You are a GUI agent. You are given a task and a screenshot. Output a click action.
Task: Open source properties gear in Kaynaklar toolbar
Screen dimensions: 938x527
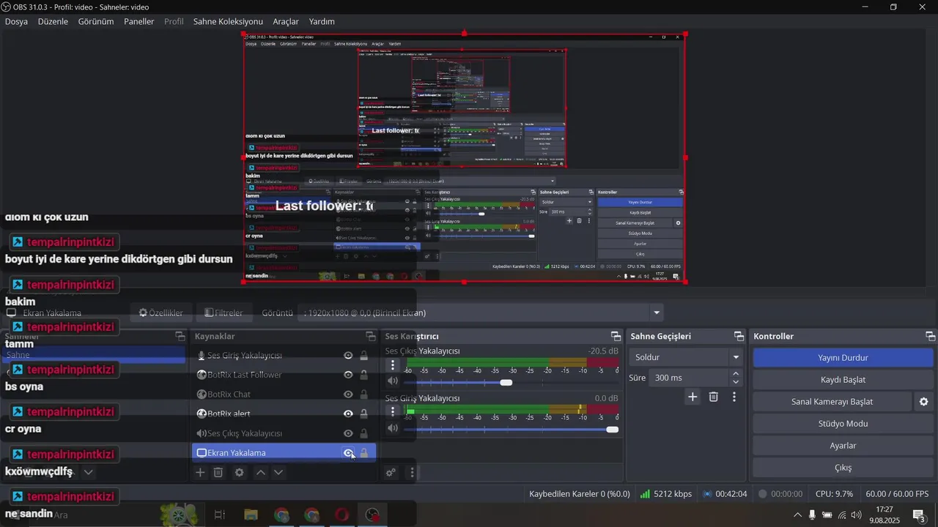(x=239, y=473)
